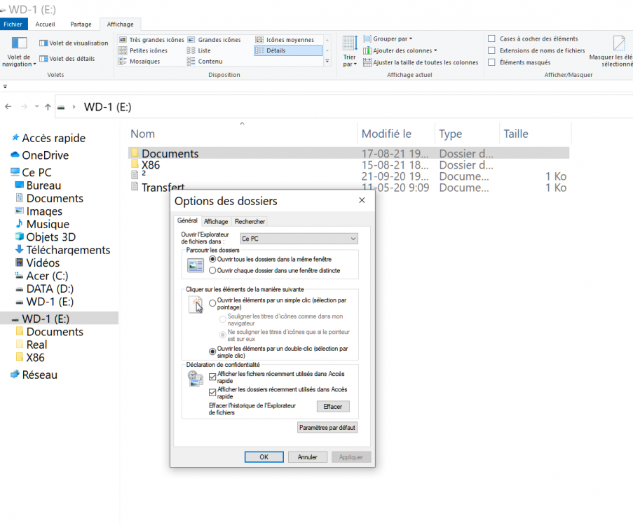Click the up arrow navigation icon
The width and height of the screenshot is (633, 525).
coord(48,107)
